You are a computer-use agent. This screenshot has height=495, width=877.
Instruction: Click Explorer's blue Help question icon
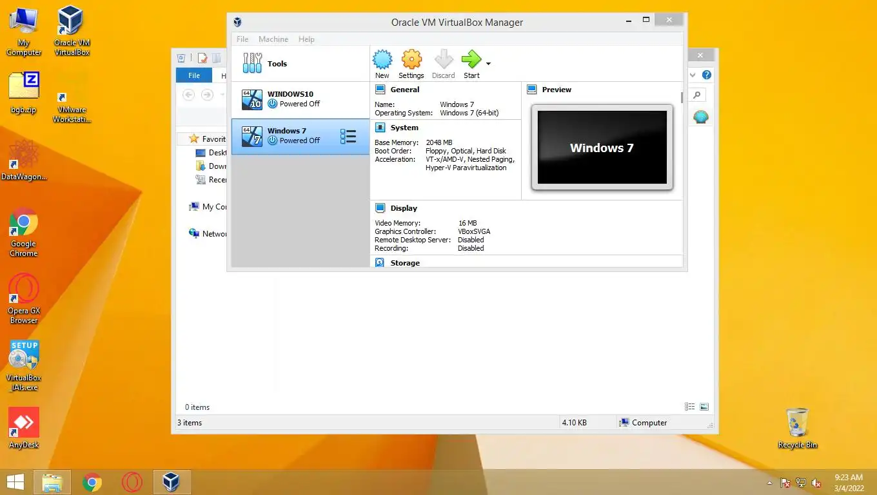707,75
